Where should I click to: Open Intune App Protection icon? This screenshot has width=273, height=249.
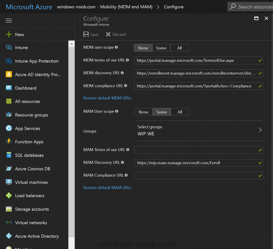point(9,61)
